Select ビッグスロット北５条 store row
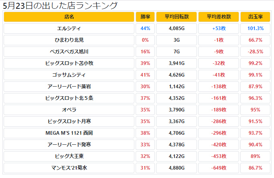274x178 pixels. point(69,98)
